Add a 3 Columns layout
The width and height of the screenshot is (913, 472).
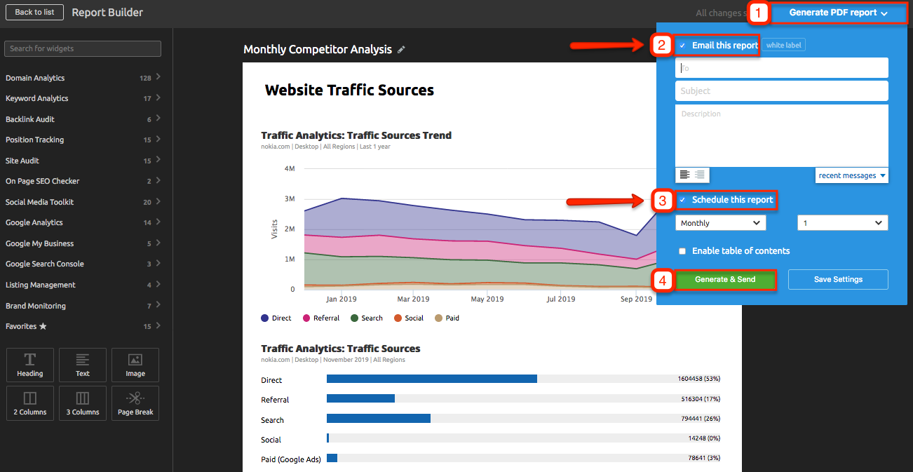(83, 403)
